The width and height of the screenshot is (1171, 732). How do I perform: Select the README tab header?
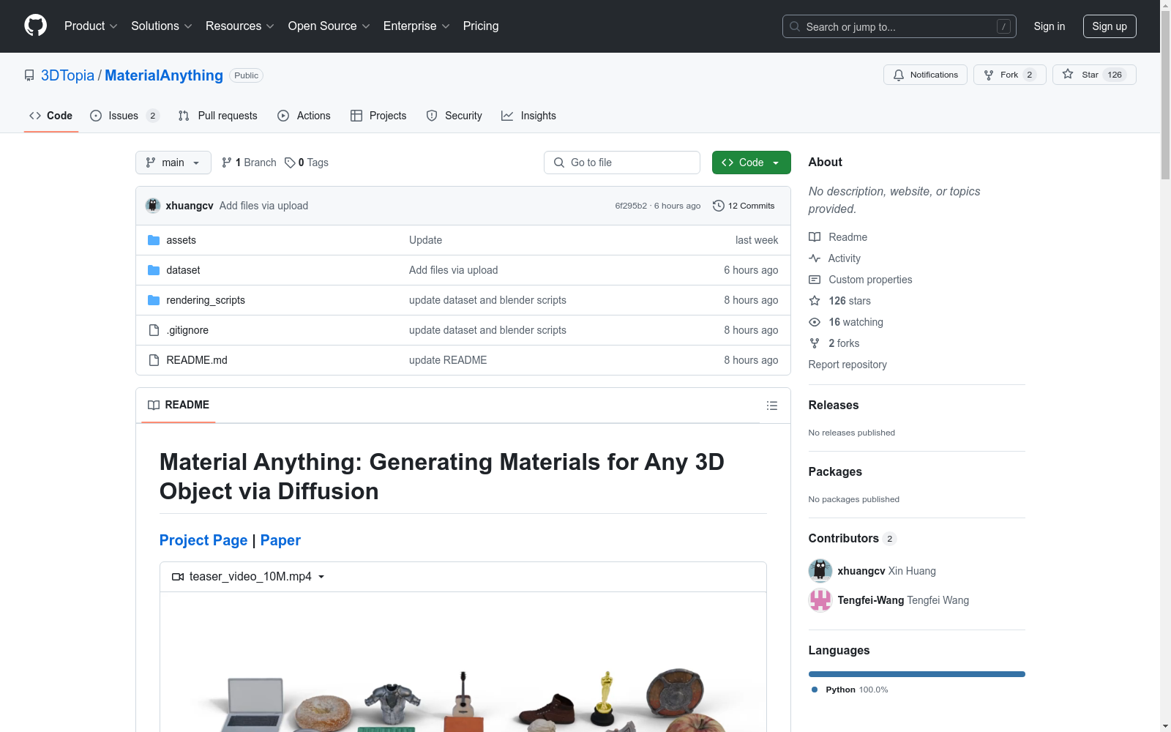coord(179,405)
